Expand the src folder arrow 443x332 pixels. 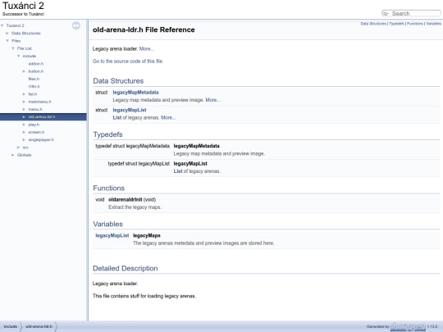pyautogui.click(x=19, y=148)
